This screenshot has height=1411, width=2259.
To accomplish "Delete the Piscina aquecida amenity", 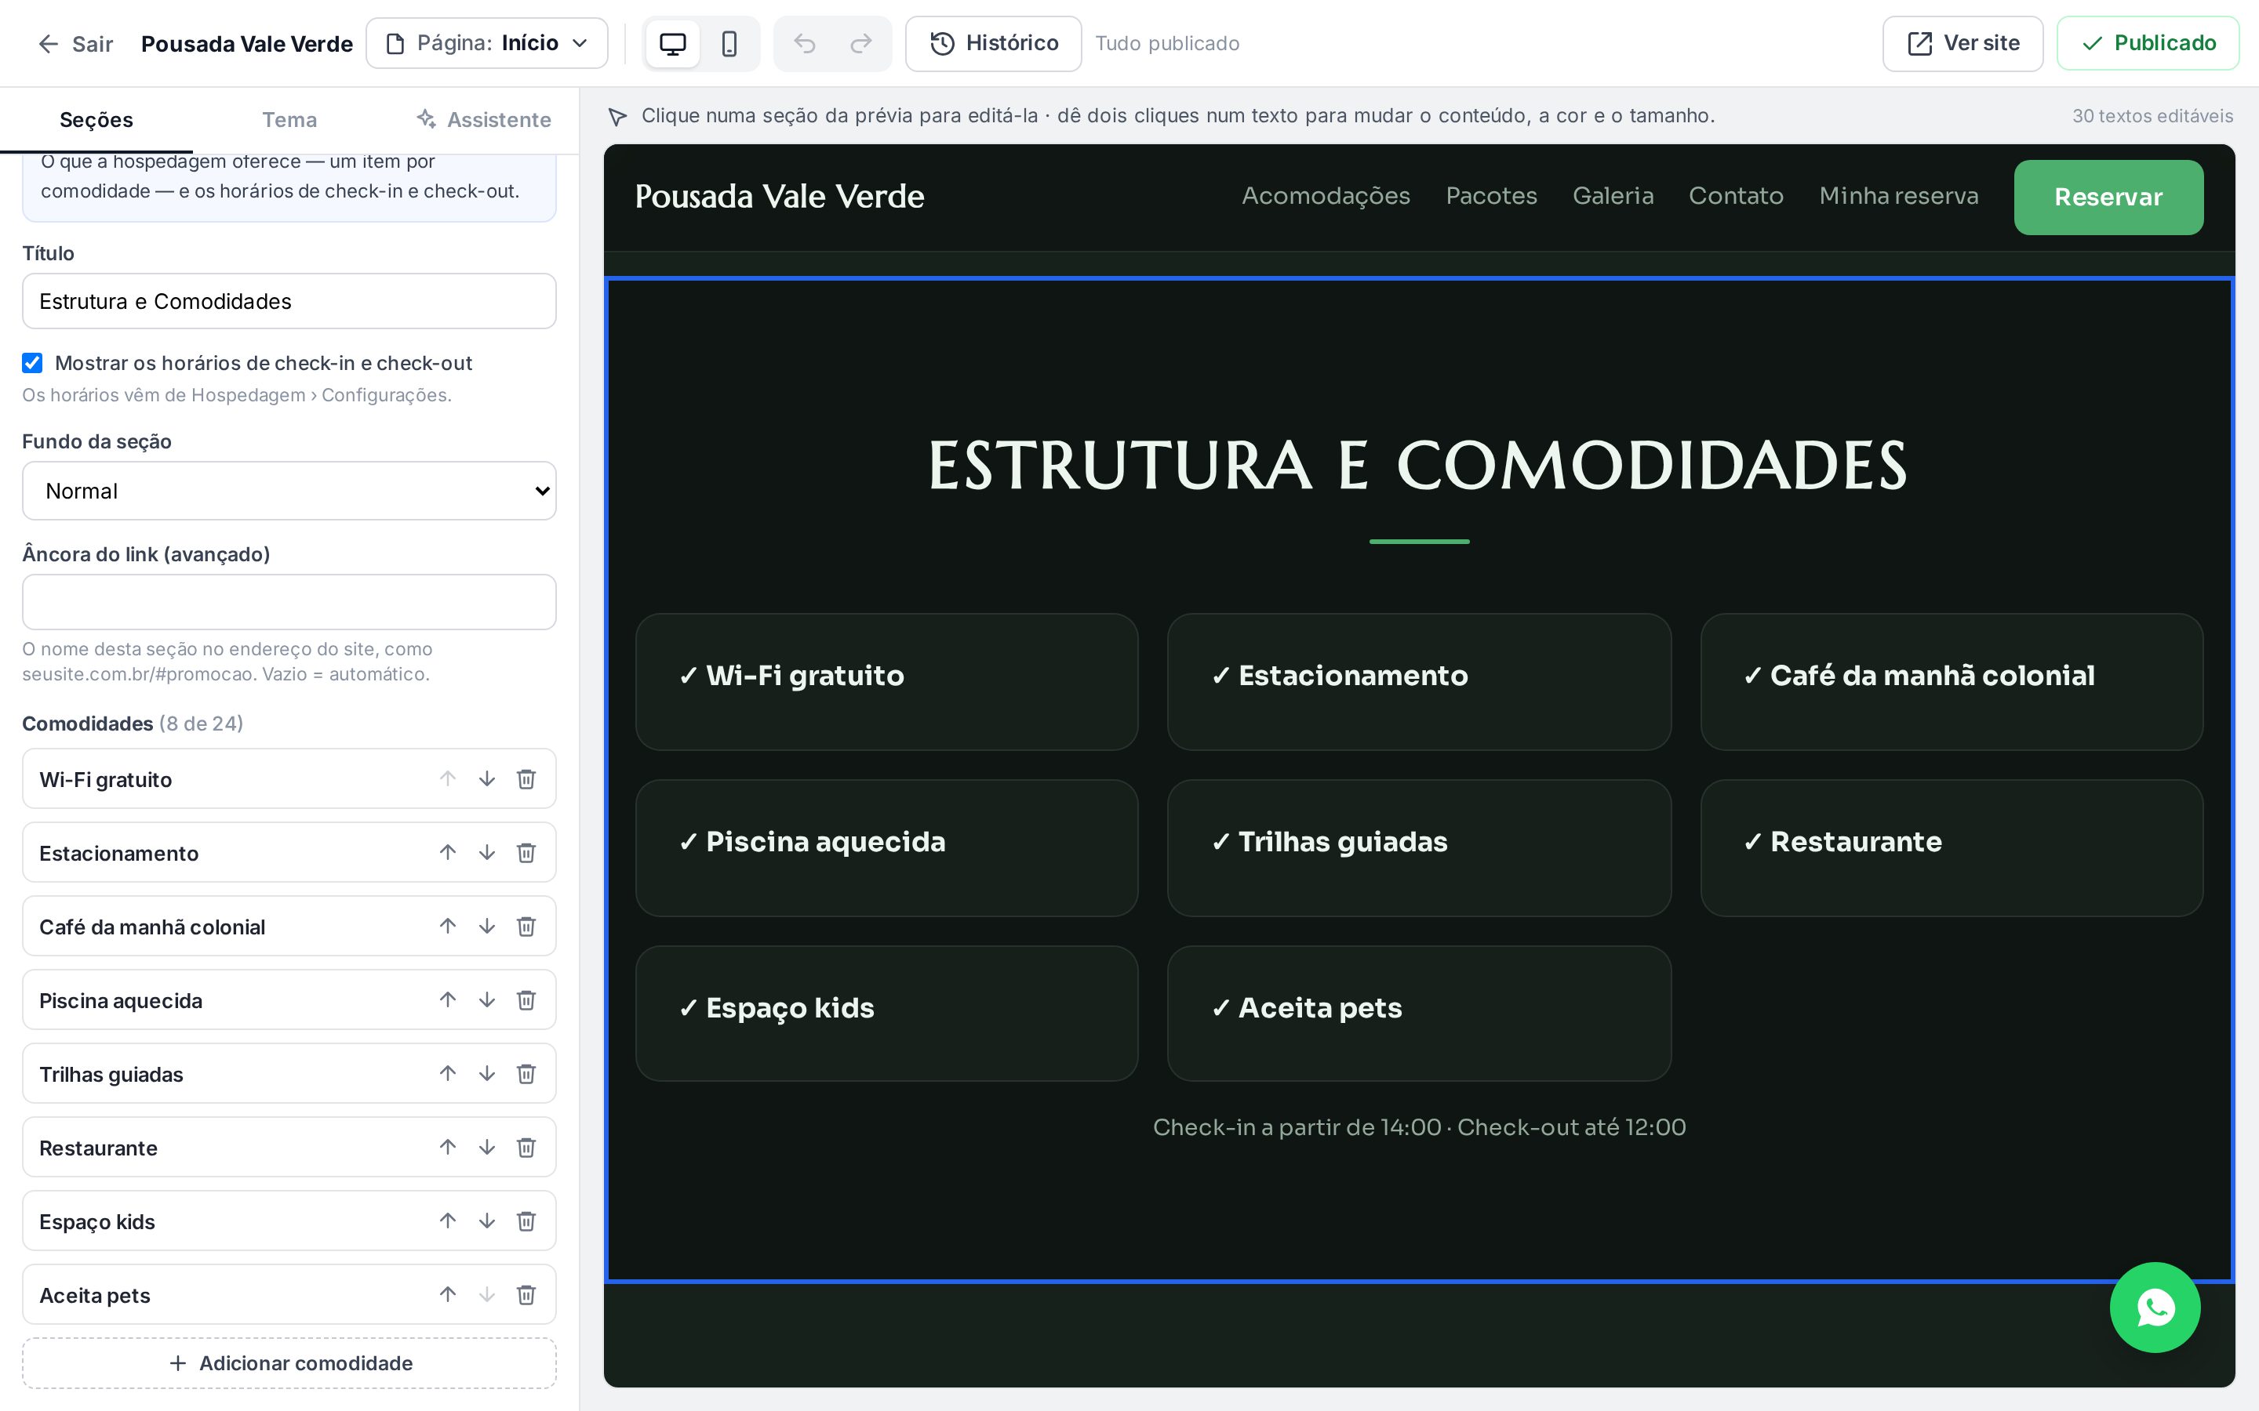I will point(526,999).
